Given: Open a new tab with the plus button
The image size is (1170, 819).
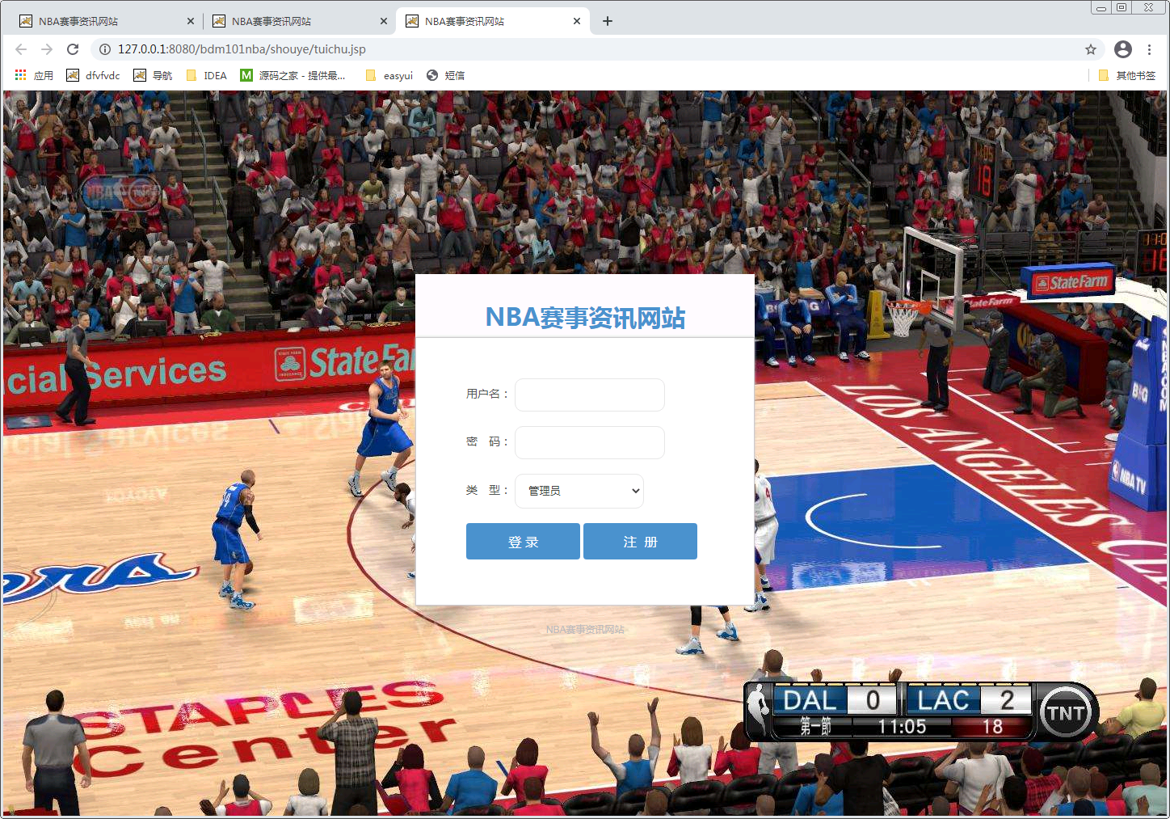Looking at the screenshot, I should pos(608,21).
